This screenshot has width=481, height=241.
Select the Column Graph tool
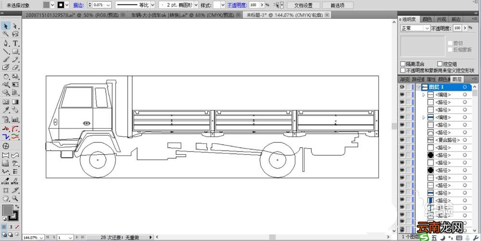(x=15, y=119)
